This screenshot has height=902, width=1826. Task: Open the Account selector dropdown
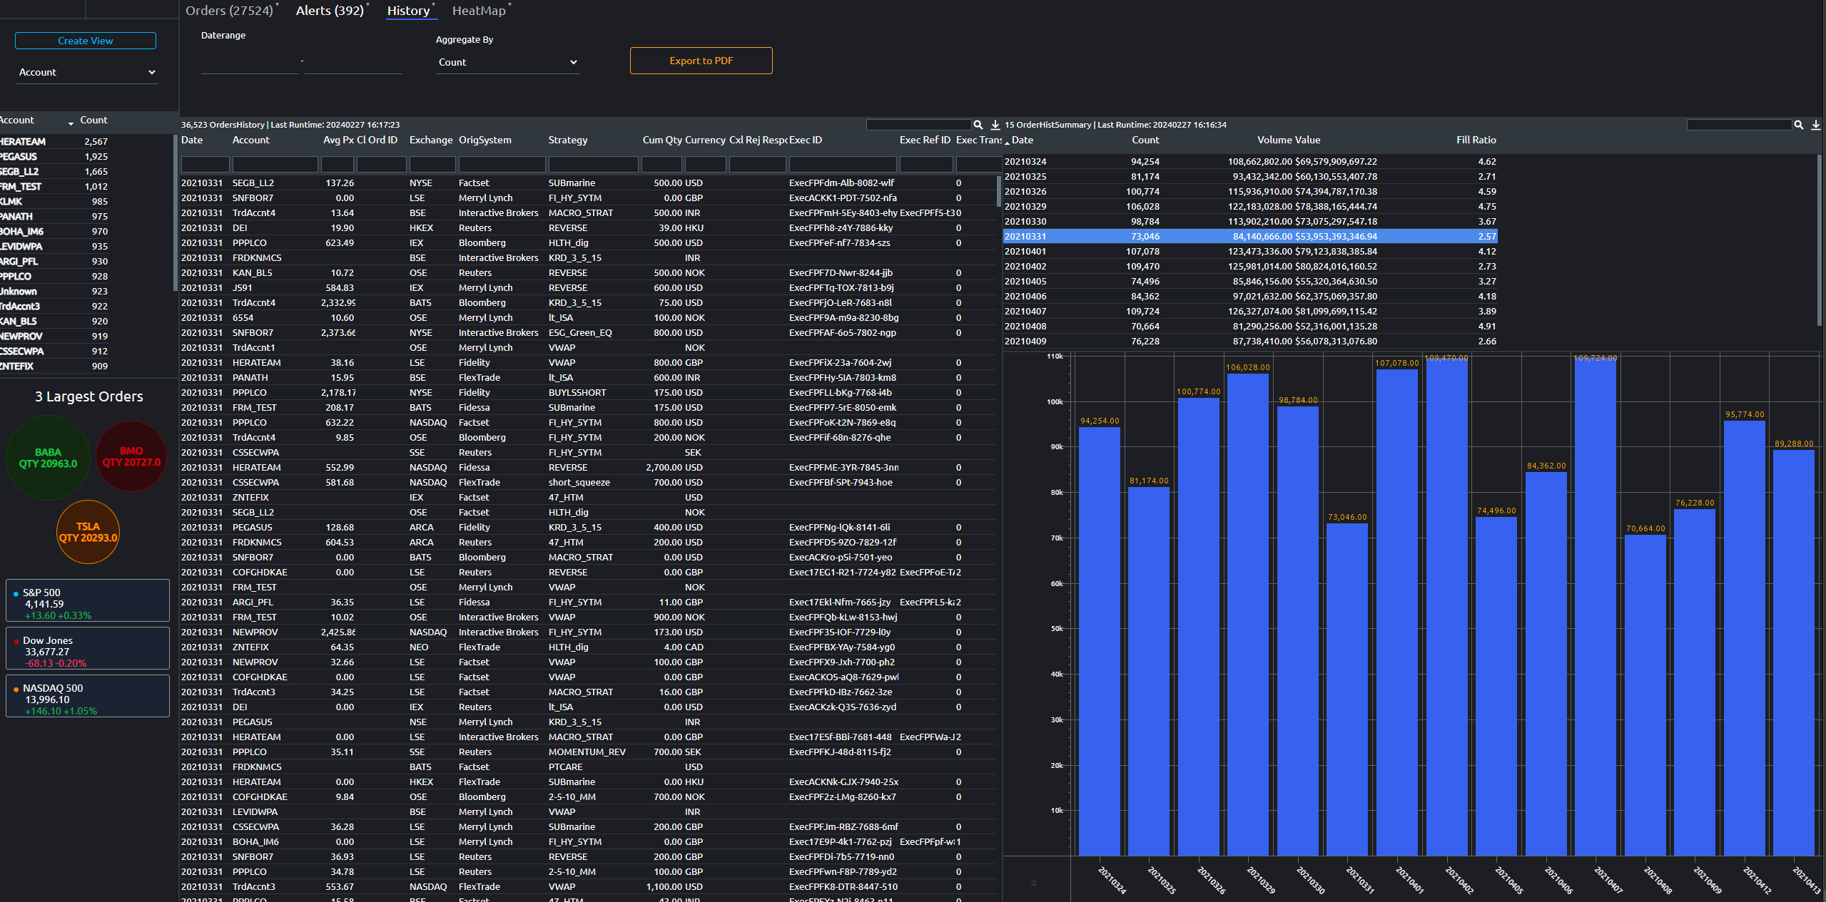click(87, 72)
